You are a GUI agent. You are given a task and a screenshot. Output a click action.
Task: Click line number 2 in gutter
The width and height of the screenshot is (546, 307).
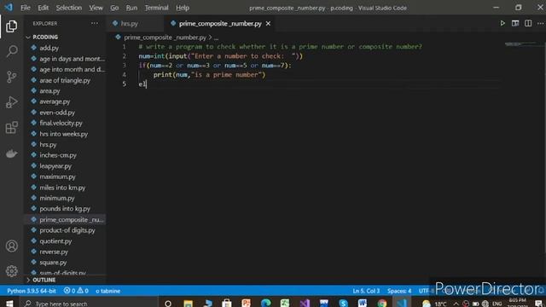(124, 56)
